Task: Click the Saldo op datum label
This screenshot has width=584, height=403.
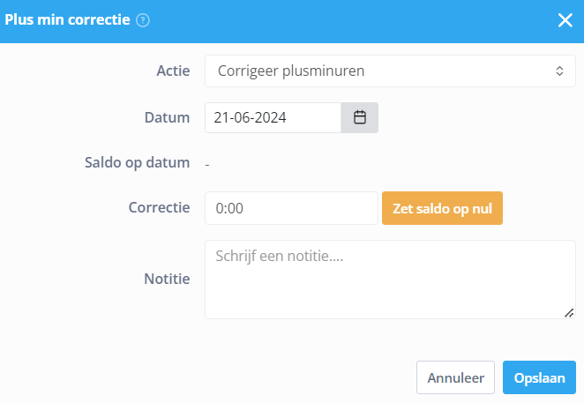Action: 138,163
